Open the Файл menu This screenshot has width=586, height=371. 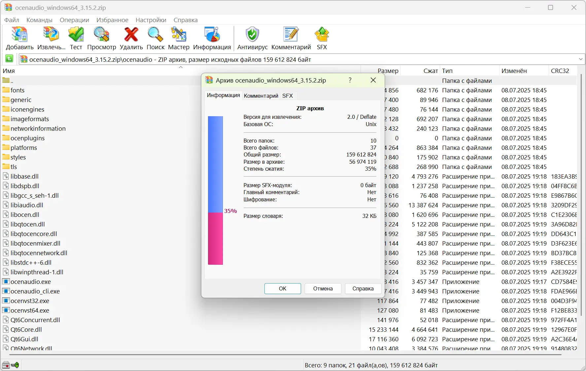pos(12,20)
